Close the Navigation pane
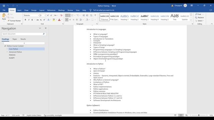214x120 pixels. point(46,28)
